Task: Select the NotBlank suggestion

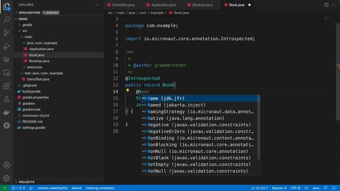Action: tap(200, 158)
